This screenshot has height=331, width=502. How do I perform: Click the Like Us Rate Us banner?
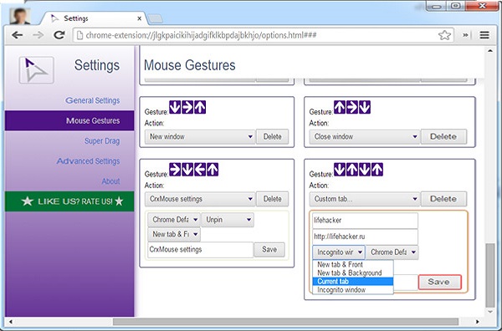pos(69,201)
